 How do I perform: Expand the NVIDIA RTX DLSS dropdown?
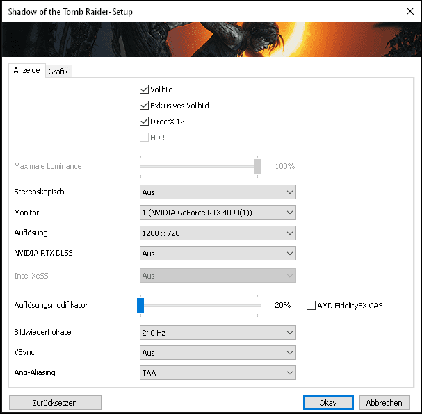point(218,254)
